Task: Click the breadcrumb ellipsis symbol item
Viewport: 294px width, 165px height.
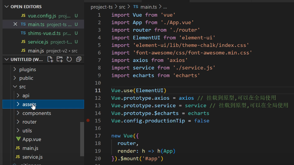Action: pyautogui.click(x=165, y=7)
